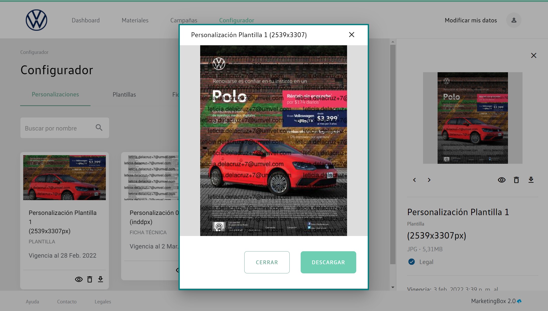Open the user profile icon
548x311 pixels.
coord(514,20)
